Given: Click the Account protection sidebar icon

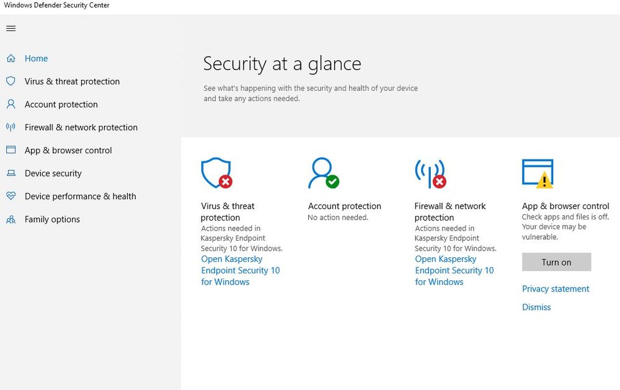Looking at the screenshot, I should click(11, 104).
